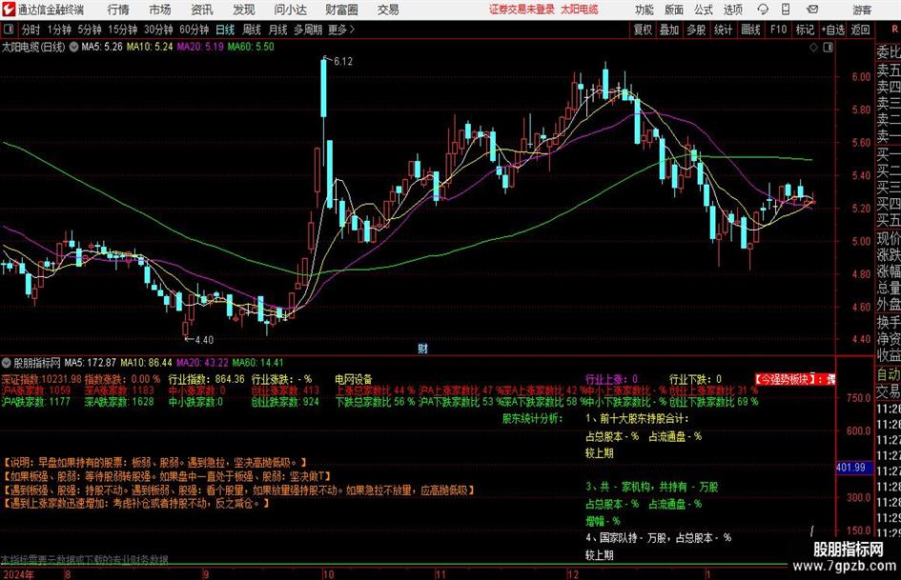Click 证券交易未登录 login link

click(522, 10)
